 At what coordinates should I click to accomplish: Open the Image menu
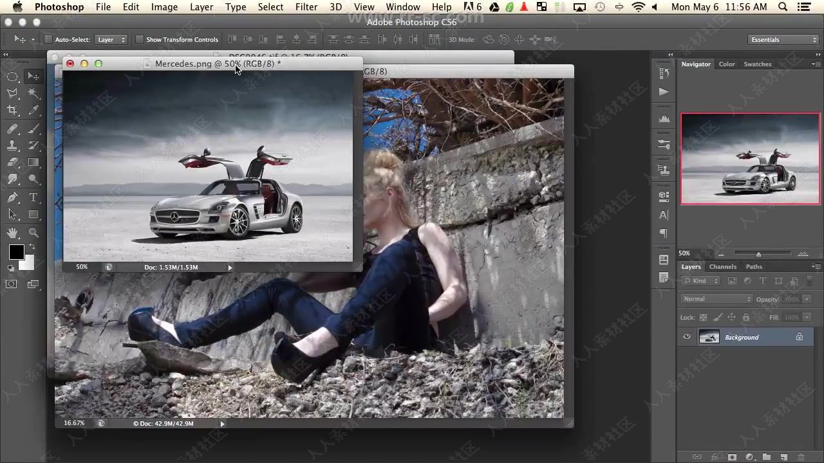[164, 7]
